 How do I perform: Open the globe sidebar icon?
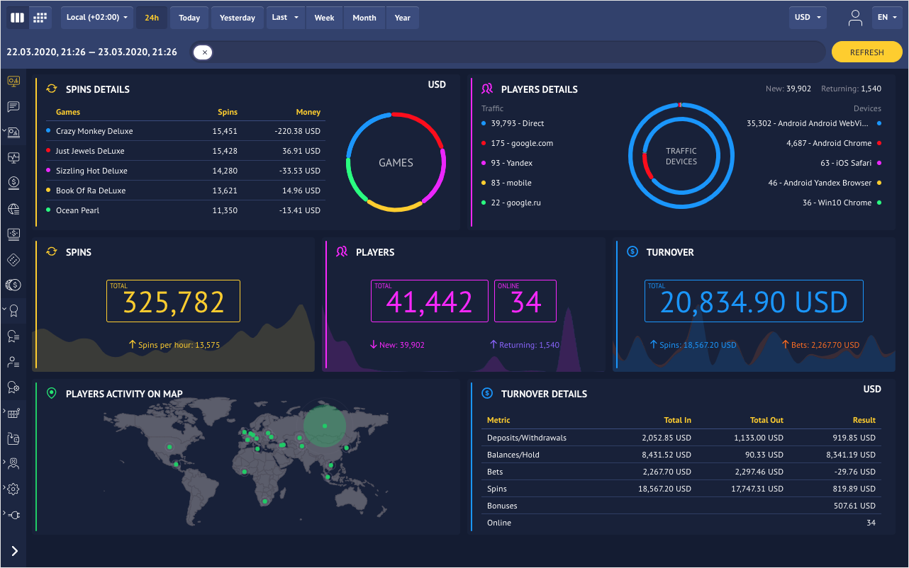click(13, 209)
